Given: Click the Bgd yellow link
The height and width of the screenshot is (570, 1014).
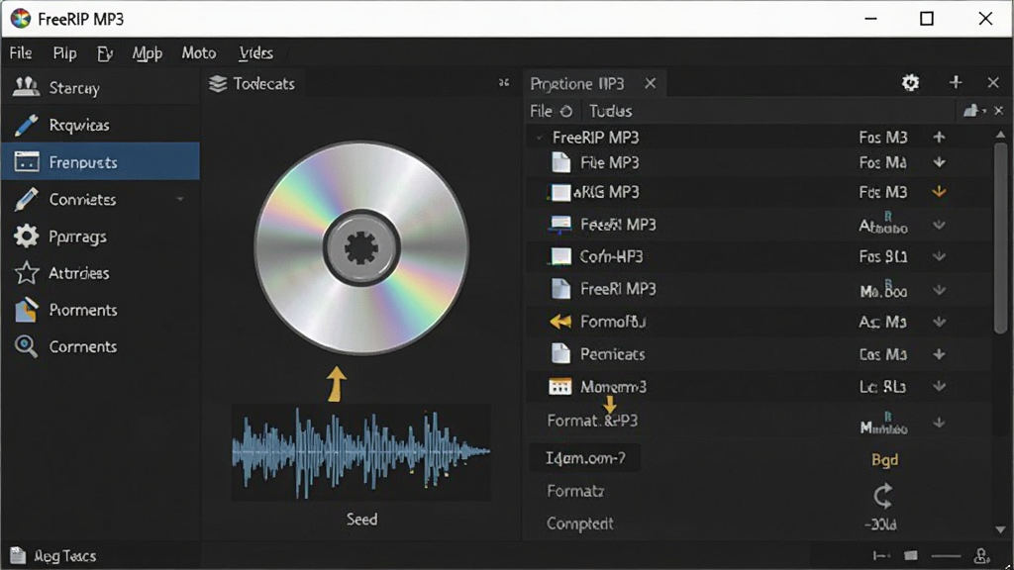Looking at the screenshot, I should pyautogui.click(x=884, y=459).
